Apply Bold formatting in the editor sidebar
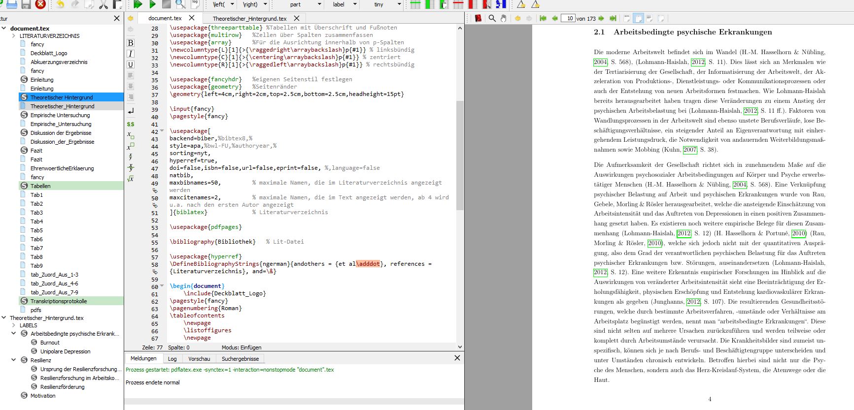The width and height of the screenshot is (854, 410). (131, 43)
